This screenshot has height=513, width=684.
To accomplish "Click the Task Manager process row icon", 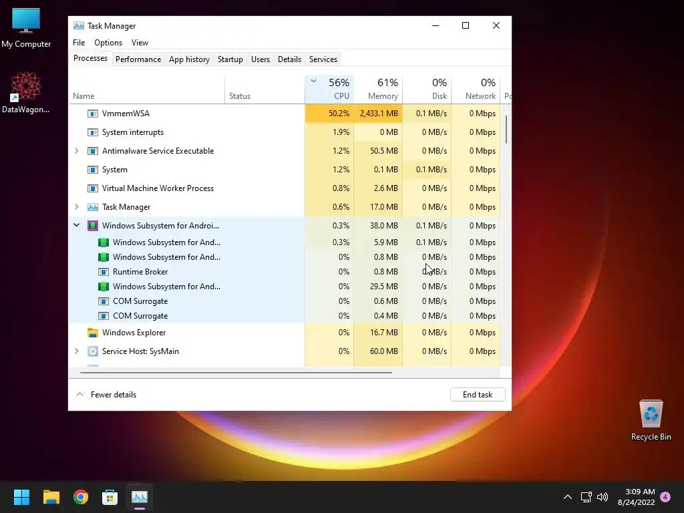I will (x=92, y=207).
